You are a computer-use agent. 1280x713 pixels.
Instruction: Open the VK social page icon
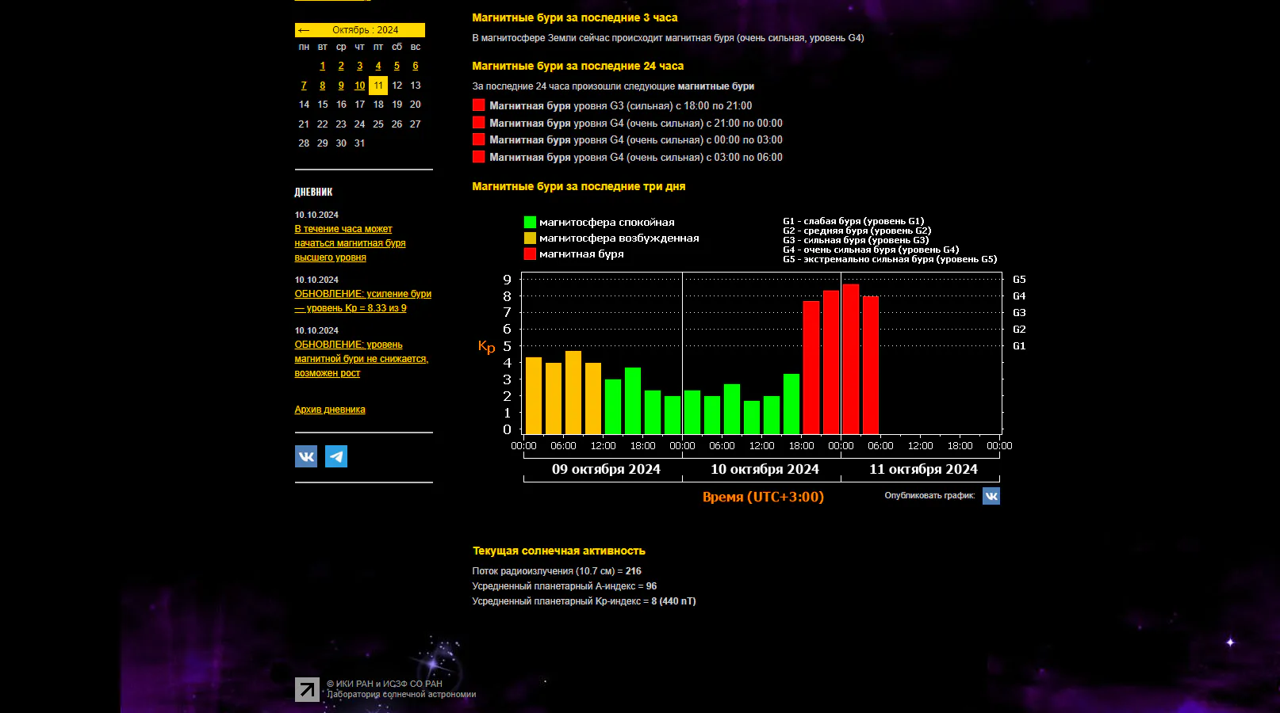(306, 456)
